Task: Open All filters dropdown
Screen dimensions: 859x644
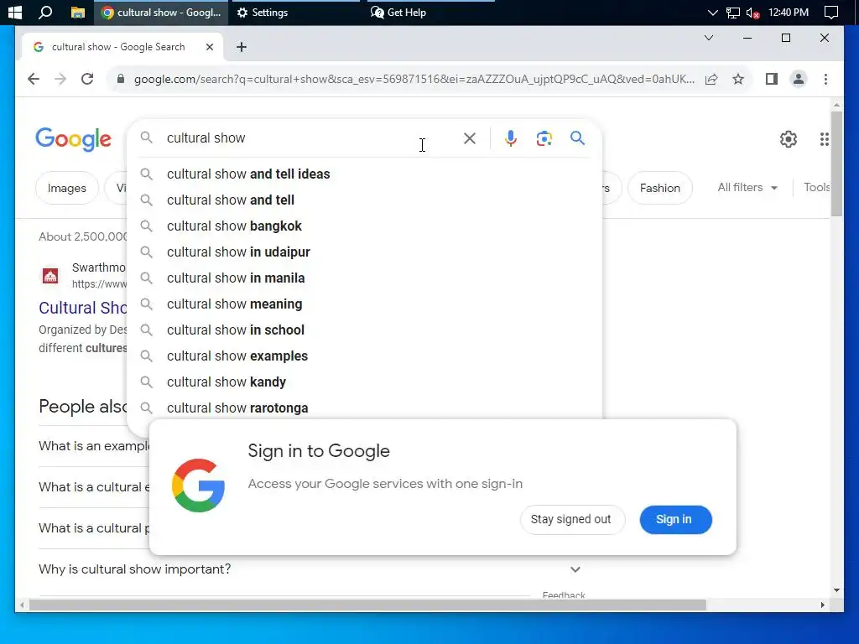Action: click(747, 187)
